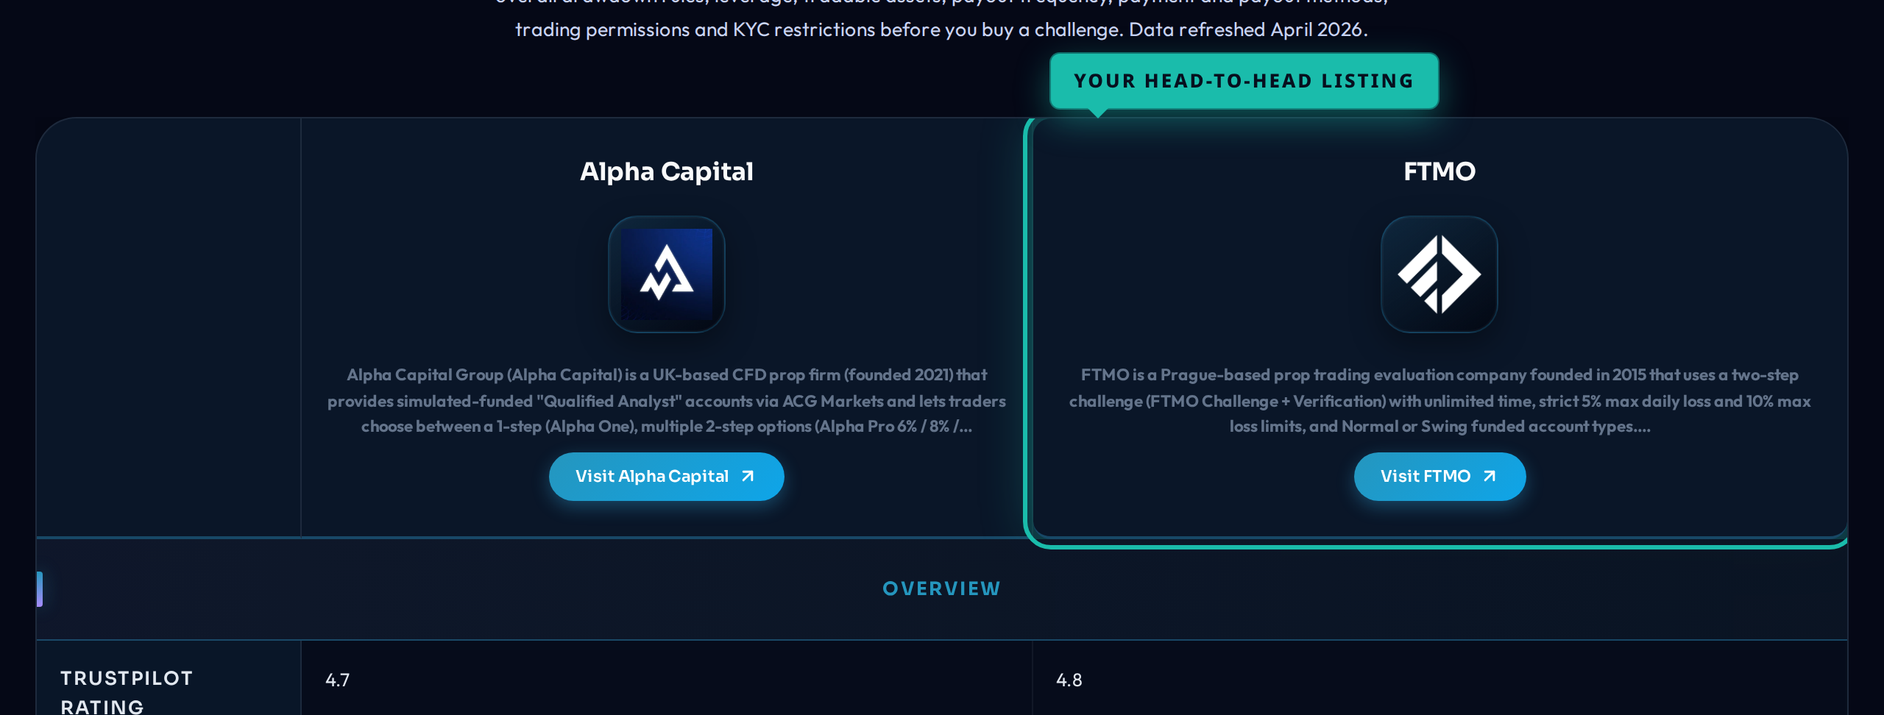1884x715 pixels.
Task: Click the Alpha Capital description paragraph
Action: 666,401
